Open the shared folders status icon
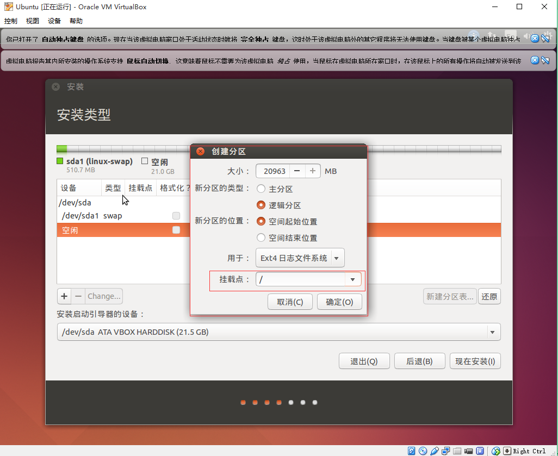The image size is (558, 456). point(457,451)
